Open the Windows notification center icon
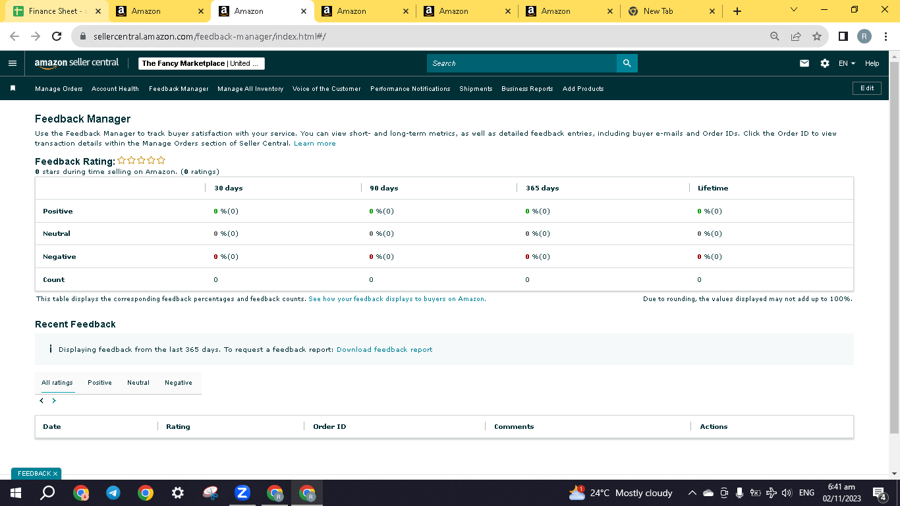Viewport: 900px width, 506px height. click(879, 493)
